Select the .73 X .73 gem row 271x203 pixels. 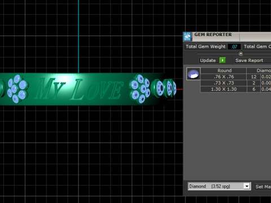[235, 83]
